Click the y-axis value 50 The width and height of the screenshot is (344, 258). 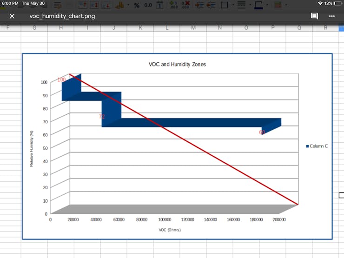[45, 148]
